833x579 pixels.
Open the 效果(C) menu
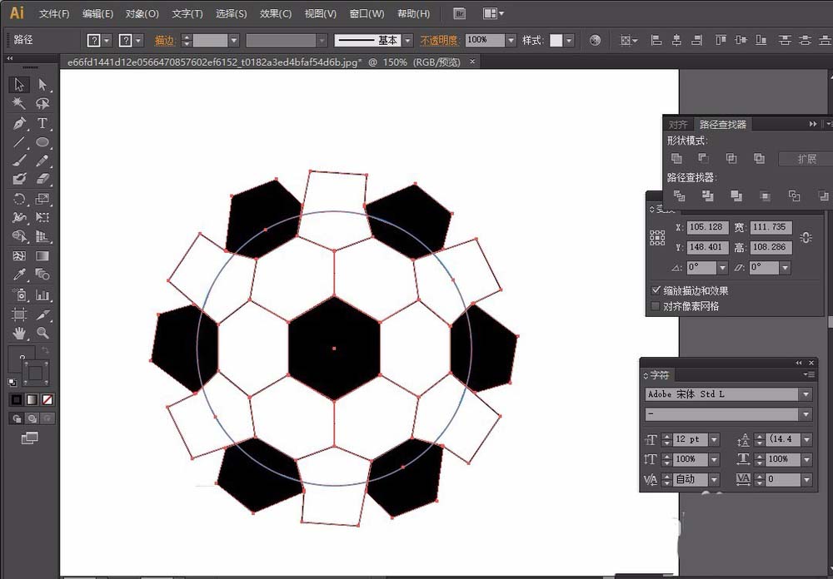point(275,13)
